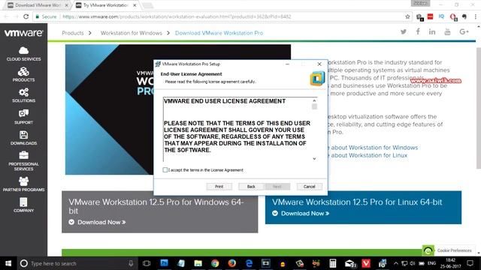The image size is (481, 270).
Task: Close the VMware Workstation Pro Setup dialog
Action: click(x=319, y=64)
